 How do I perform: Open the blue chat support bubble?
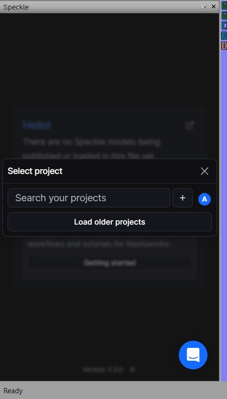pyautogui.click(x=193, y=355)
